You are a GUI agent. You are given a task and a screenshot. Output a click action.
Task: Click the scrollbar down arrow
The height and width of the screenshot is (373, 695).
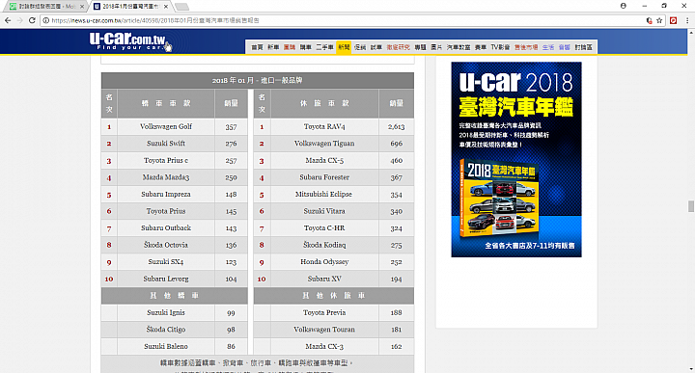point(690,368)
